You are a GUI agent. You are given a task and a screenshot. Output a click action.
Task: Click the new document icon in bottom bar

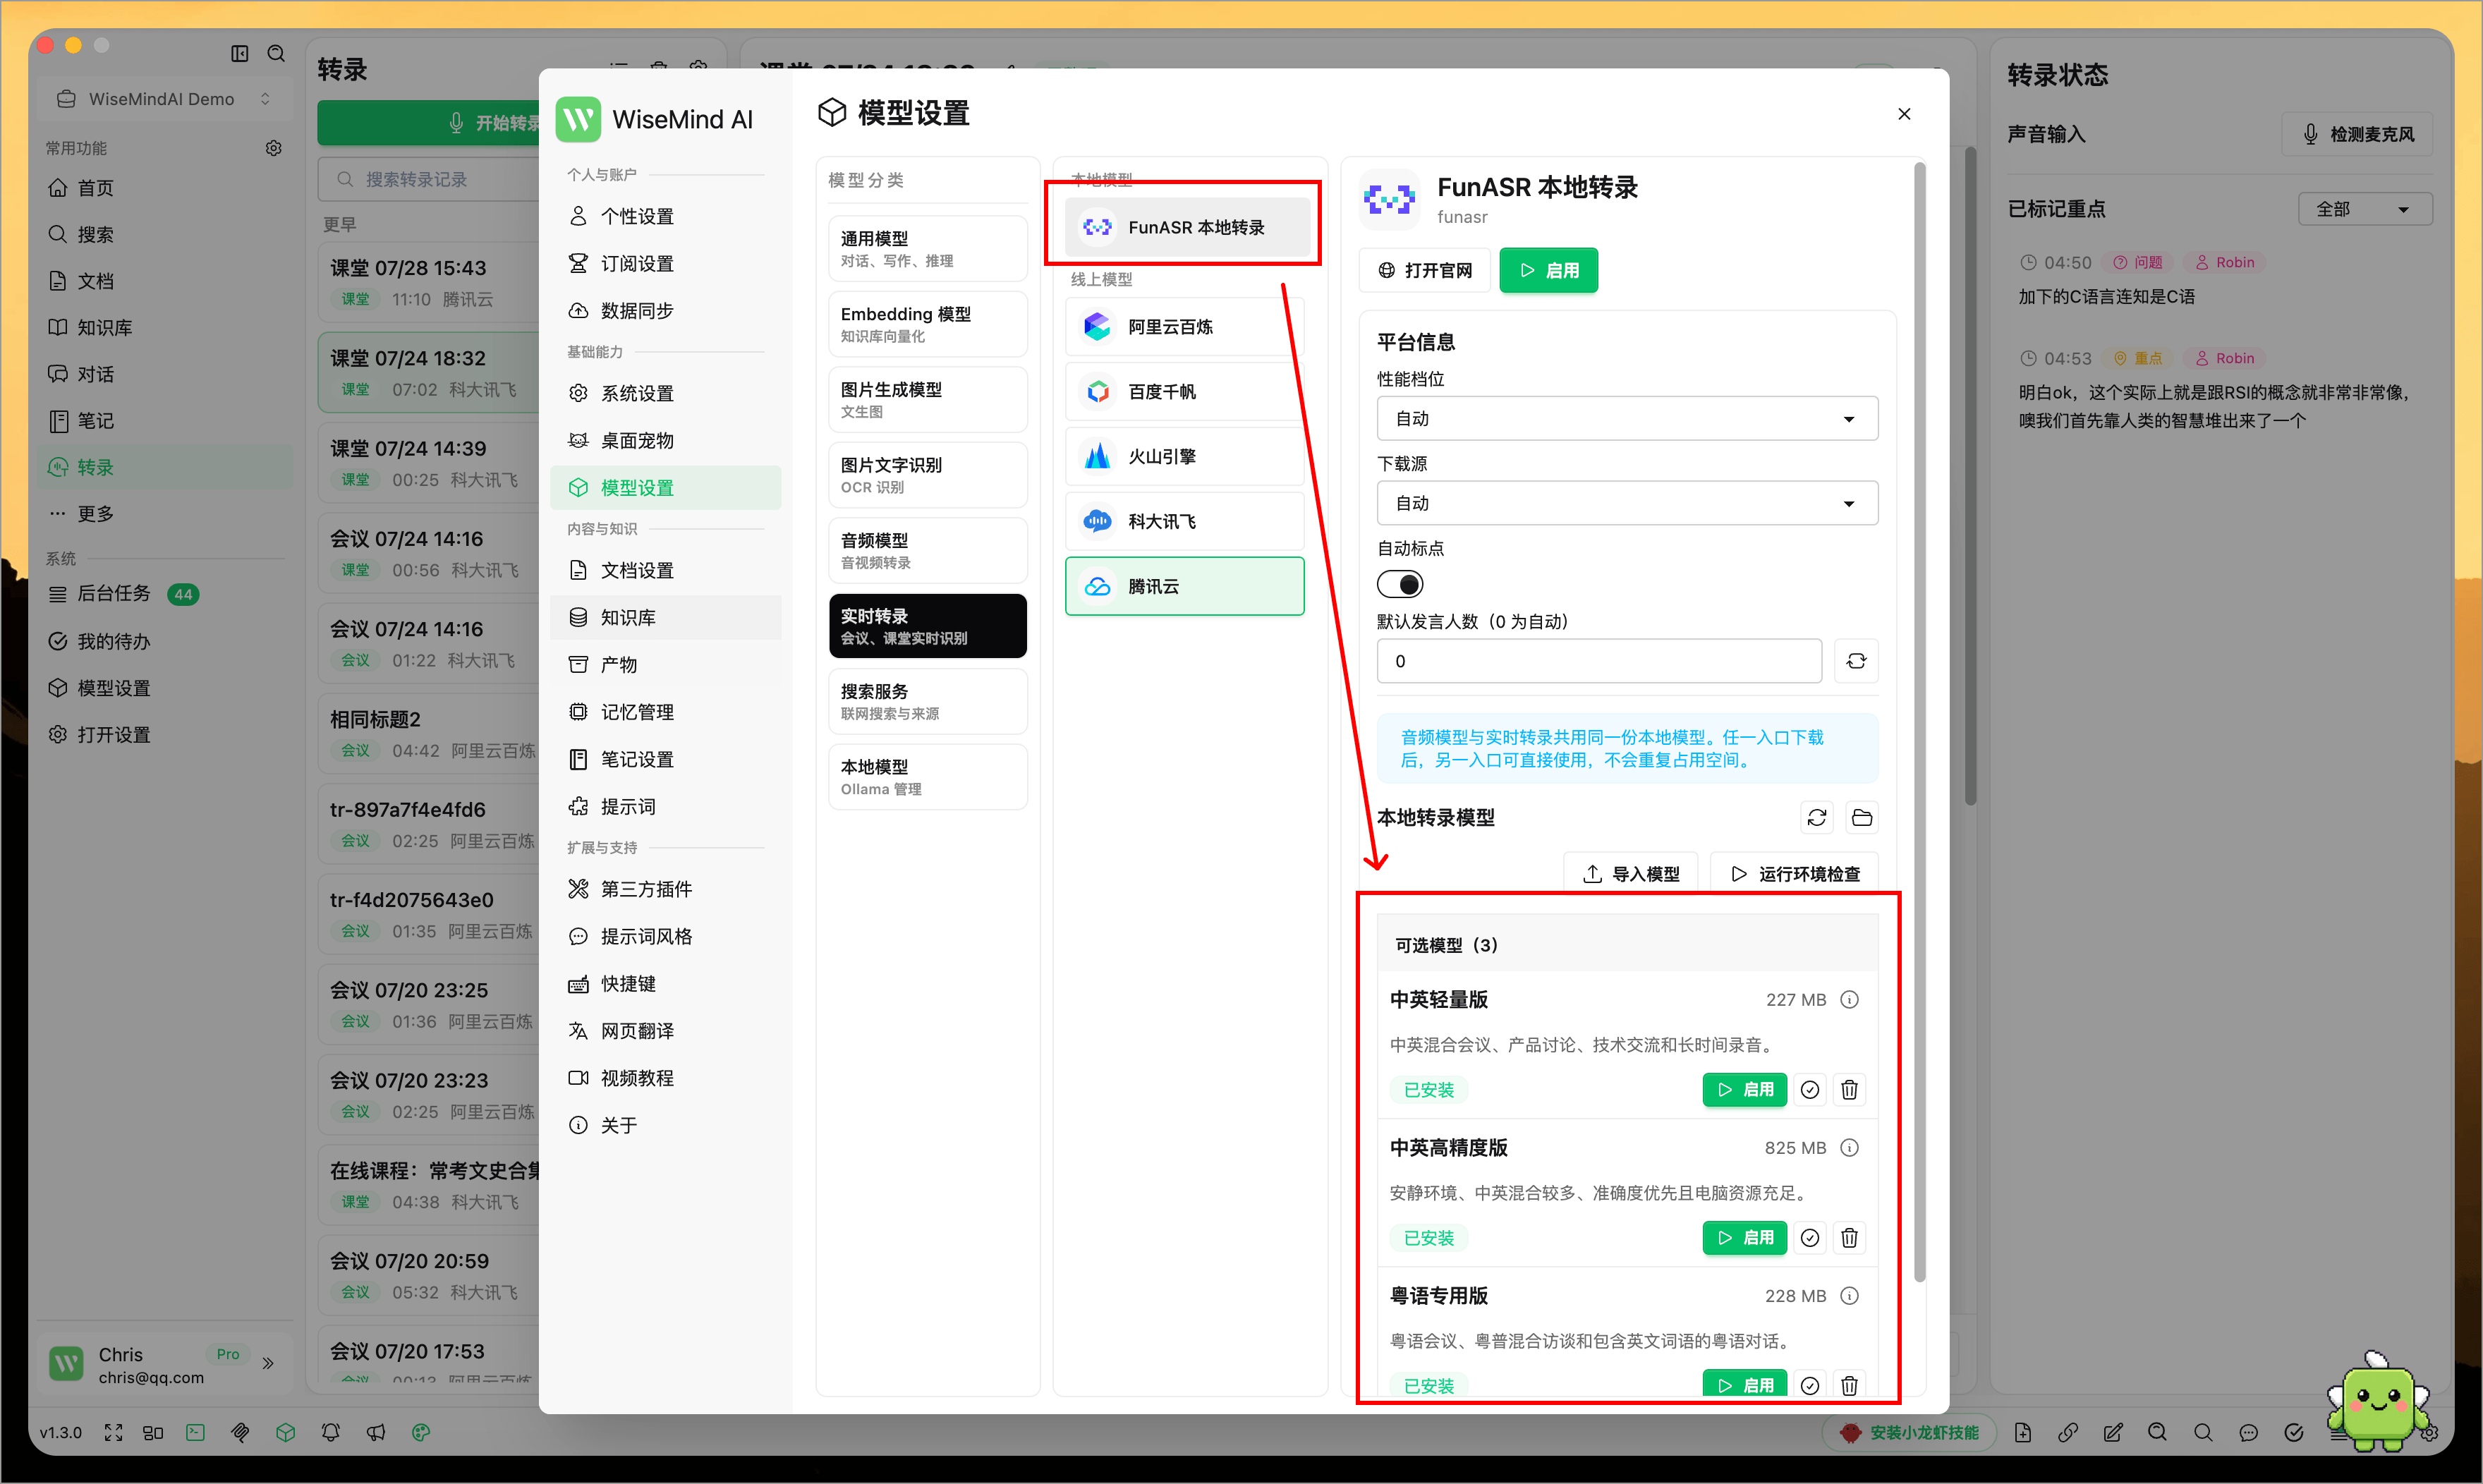[2023, 1433]
